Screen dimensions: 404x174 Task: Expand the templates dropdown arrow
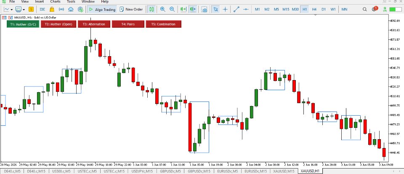(24, 10)
